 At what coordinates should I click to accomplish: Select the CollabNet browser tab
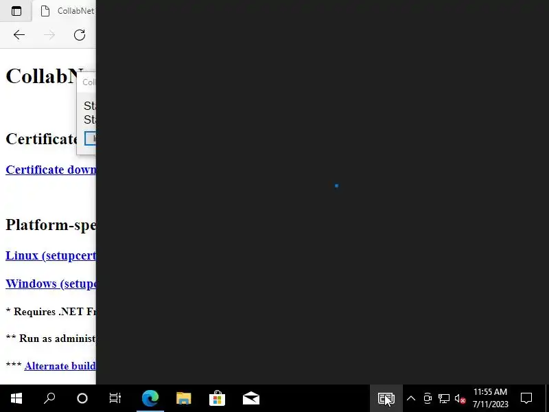(x=64, y=11)
